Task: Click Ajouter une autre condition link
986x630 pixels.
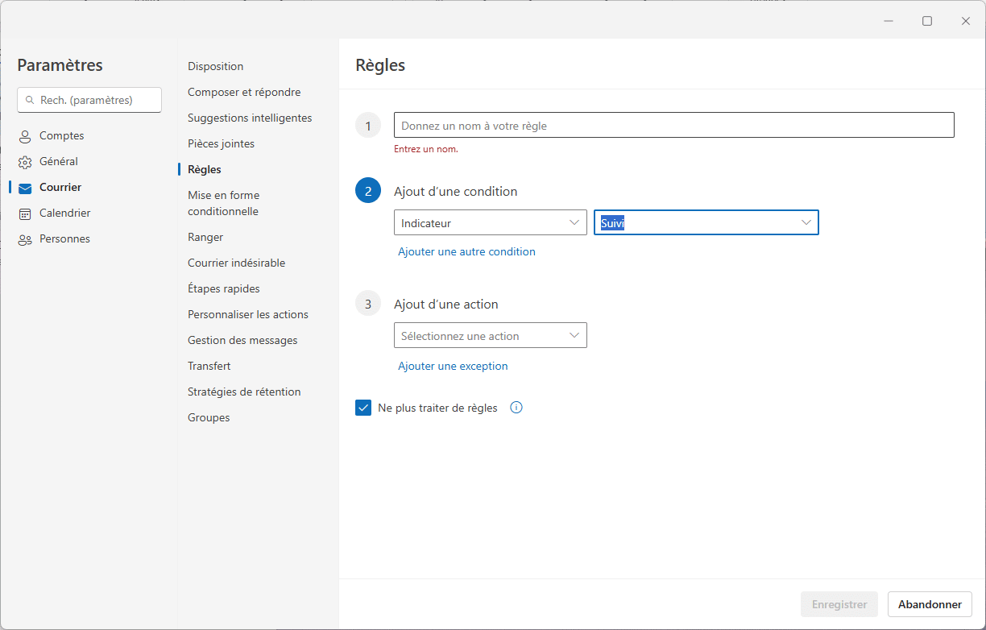Action: pyautogui.click(x=466, y=251)
